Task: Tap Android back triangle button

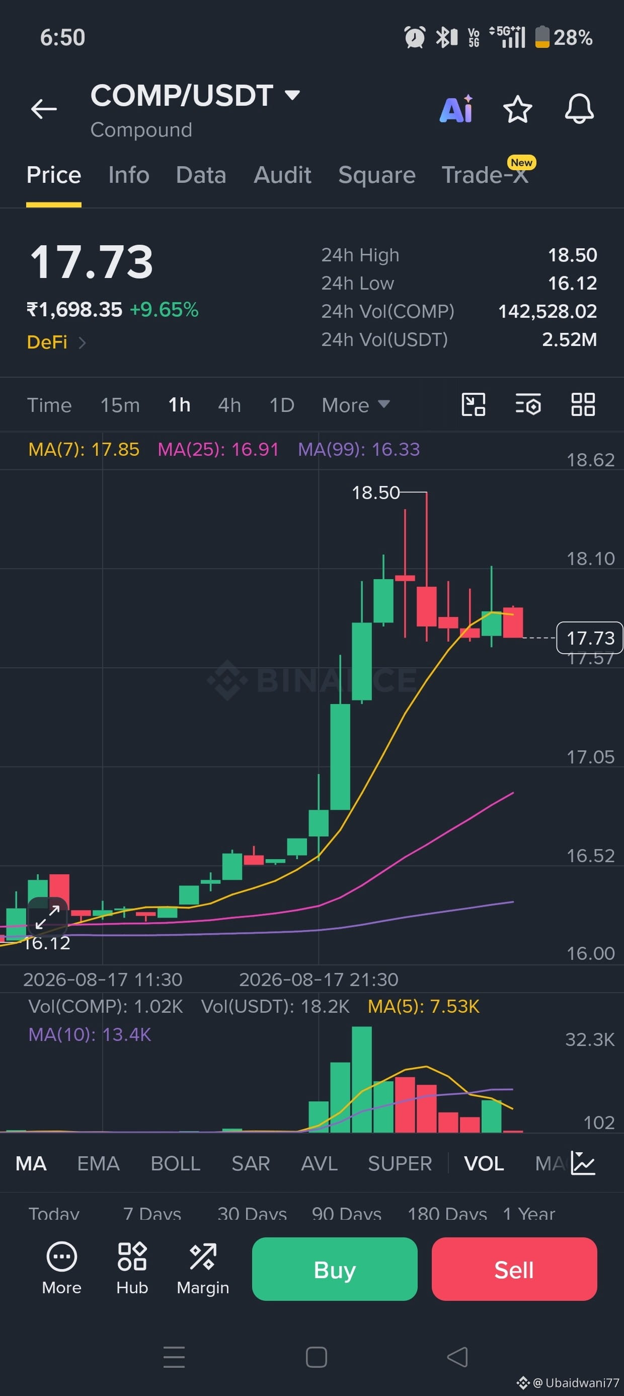Action: point(458,1357)
